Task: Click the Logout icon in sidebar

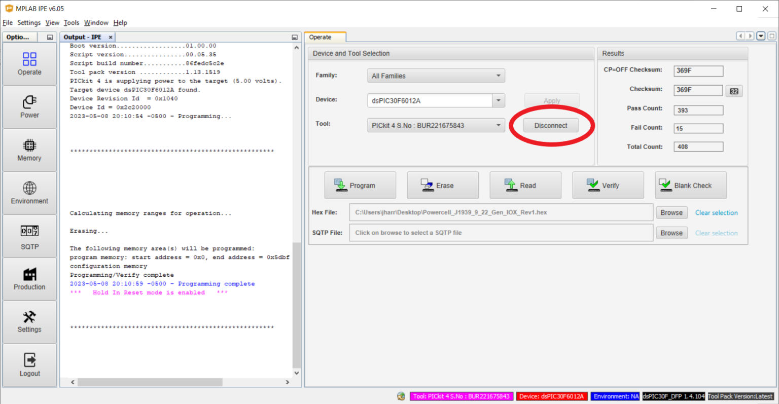Action: 29,365
